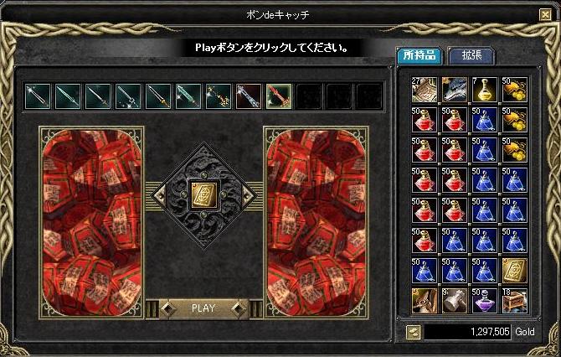Select the golden ticket in center diamond slot
Screen dimensions: 561x357
click(x=203, y=194)
